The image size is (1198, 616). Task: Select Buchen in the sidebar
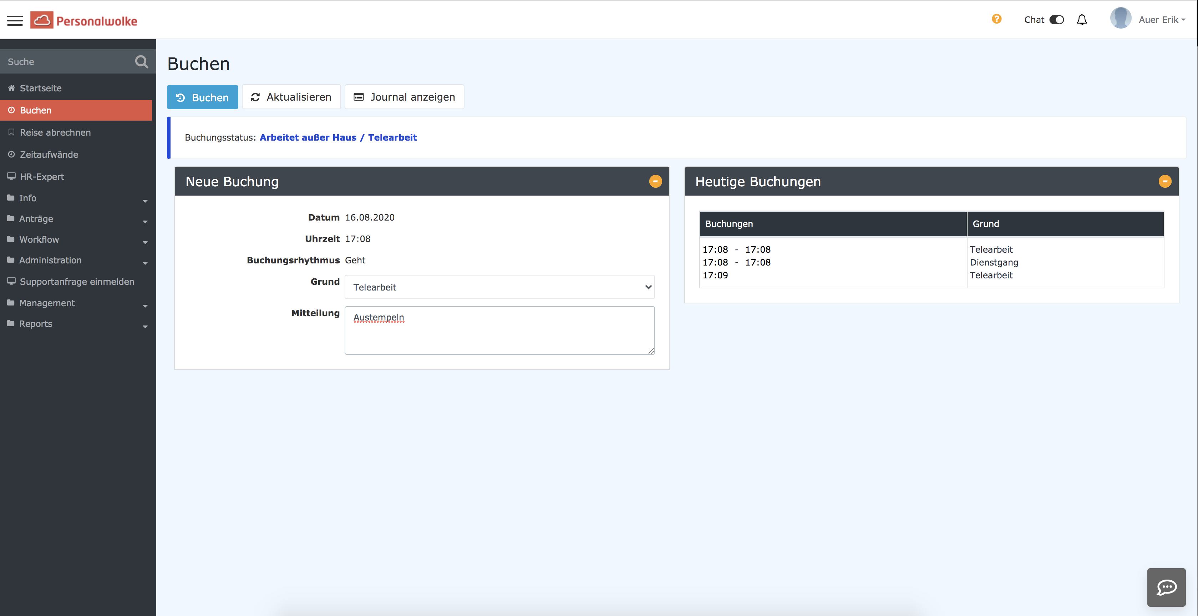76,110
